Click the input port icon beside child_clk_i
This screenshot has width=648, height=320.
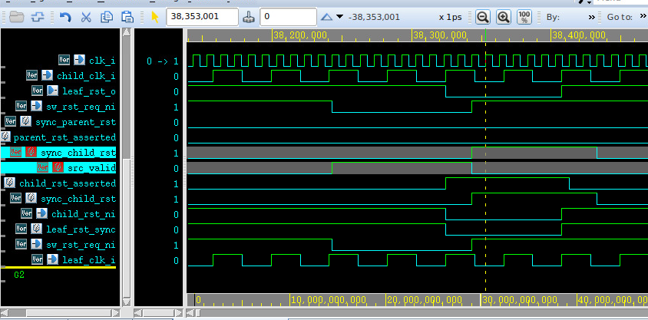tap(47, 75)
